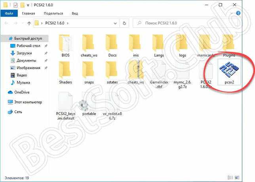Select the vc_redist.x86.7z file
This screenshot has height=182, width=255.
coord(112,106)
